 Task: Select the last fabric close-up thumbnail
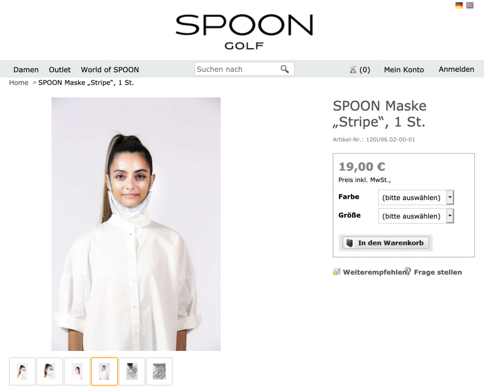pyautogui.click(x=159, y=371)
